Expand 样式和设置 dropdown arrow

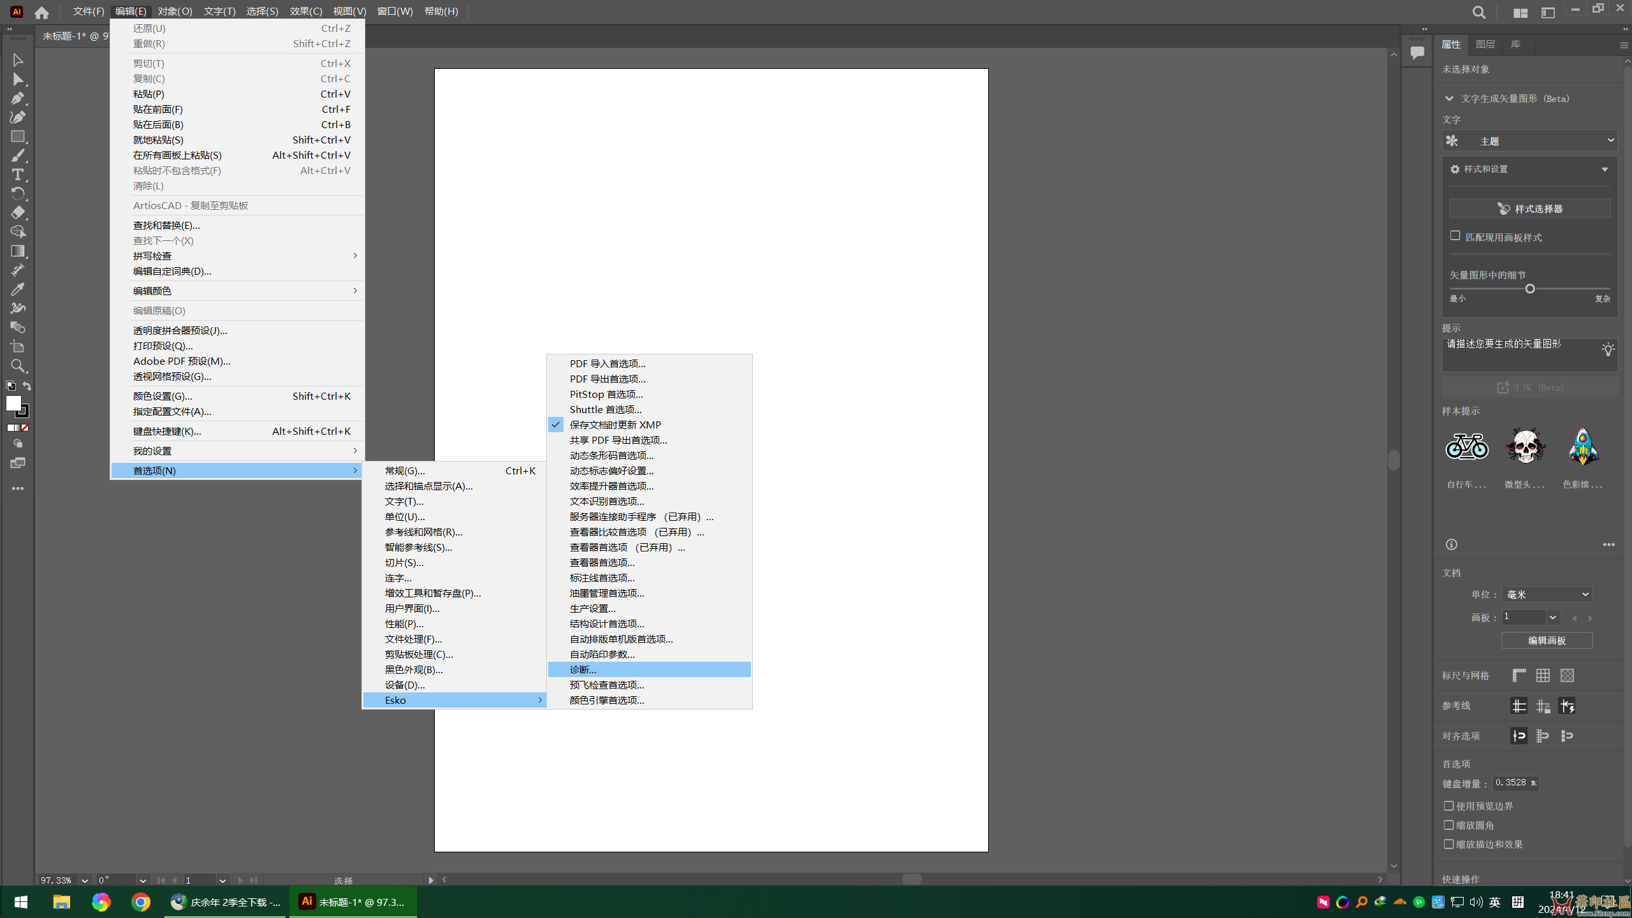pos(1605,170)
